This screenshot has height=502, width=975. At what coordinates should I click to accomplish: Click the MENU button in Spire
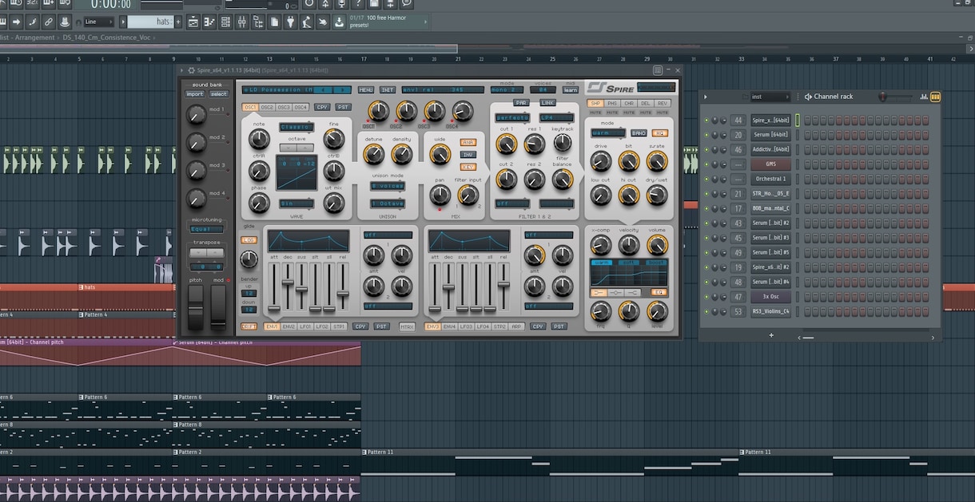[366, 90]
